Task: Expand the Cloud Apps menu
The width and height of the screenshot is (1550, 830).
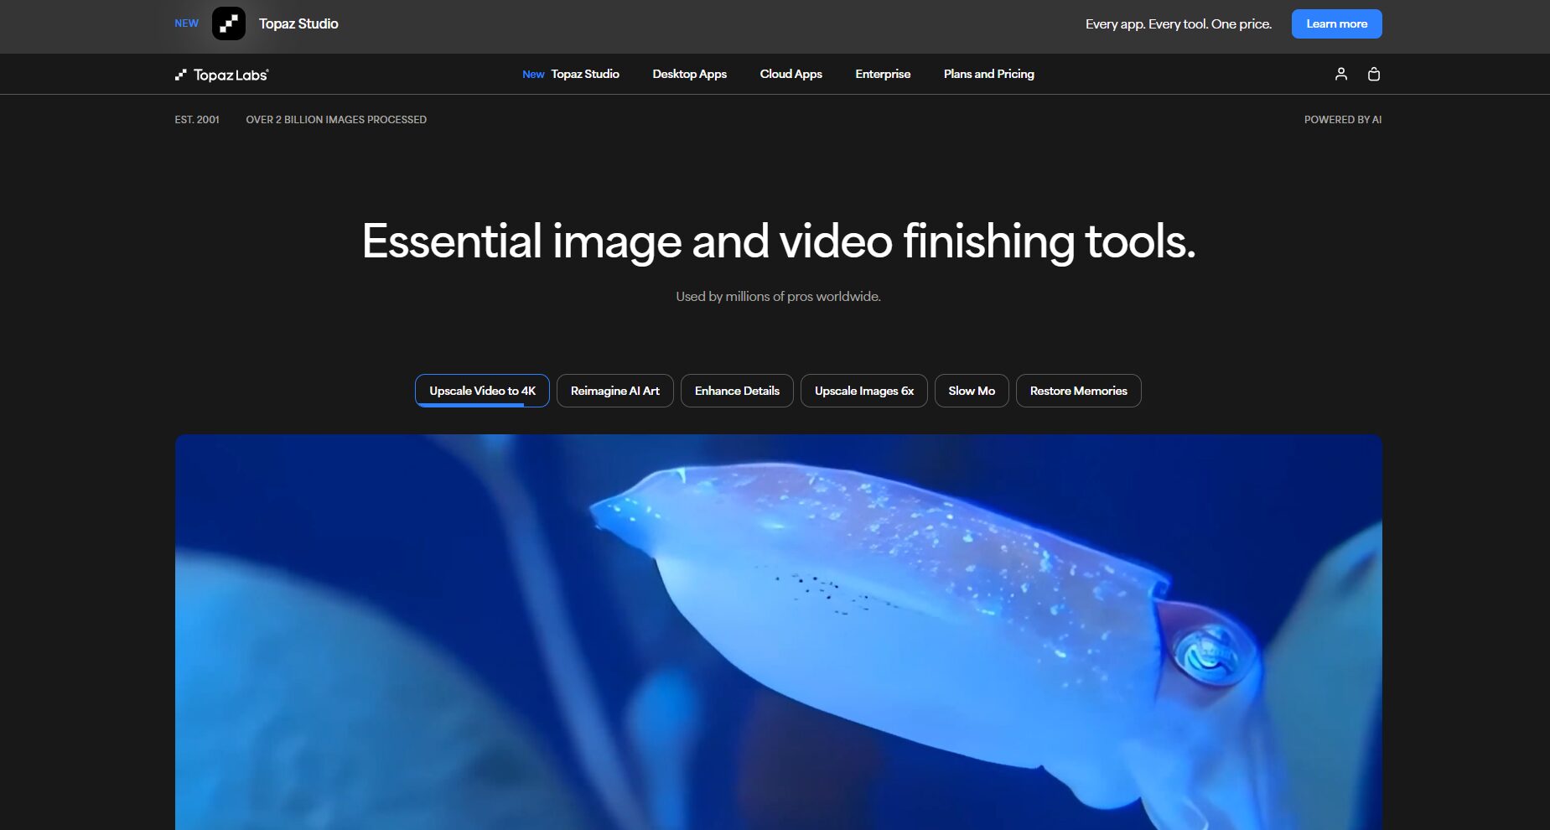Action: click(x=791, y=74)
